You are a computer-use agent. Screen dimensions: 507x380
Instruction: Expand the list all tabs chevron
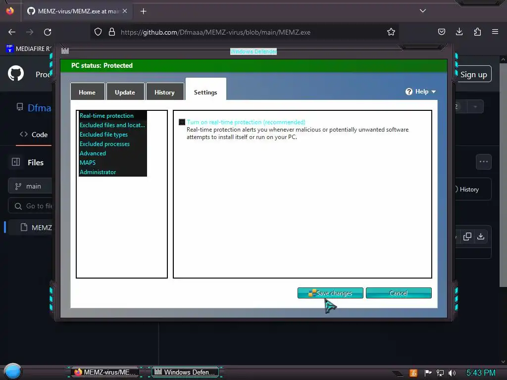423,11
